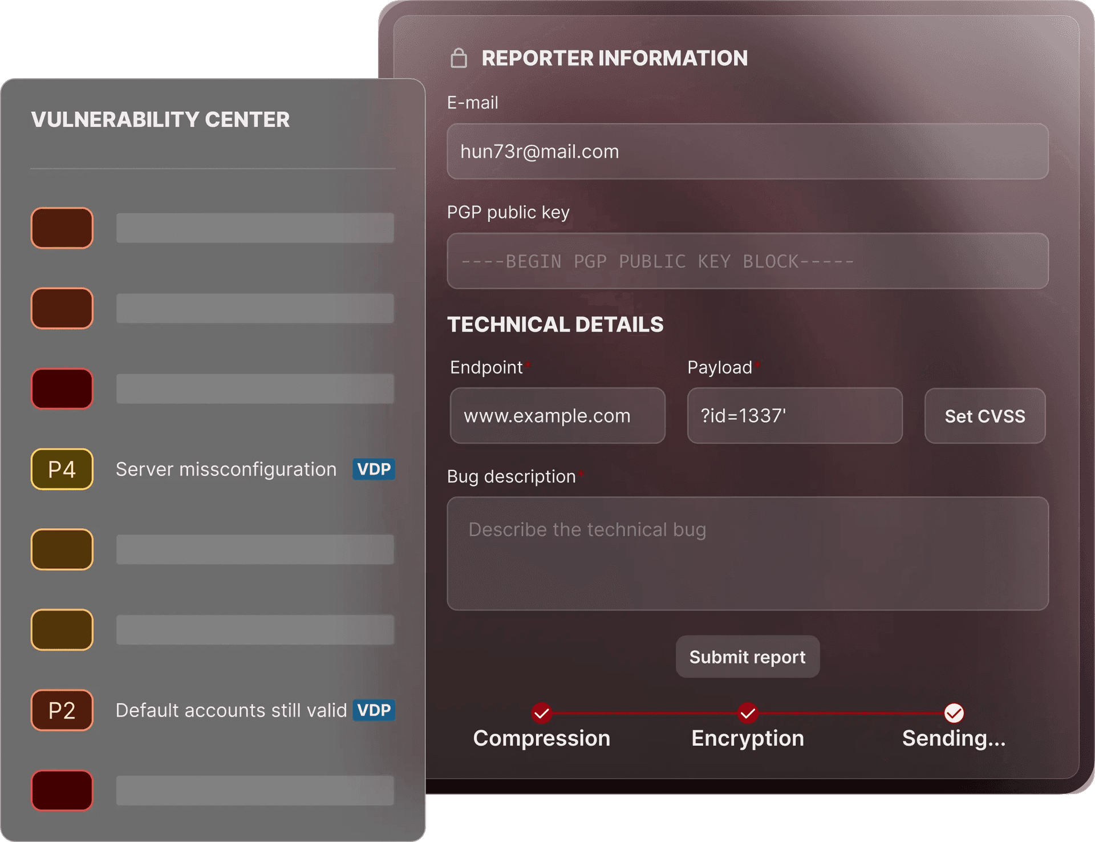Click the progress bar between Compression and Encryption

644,713
